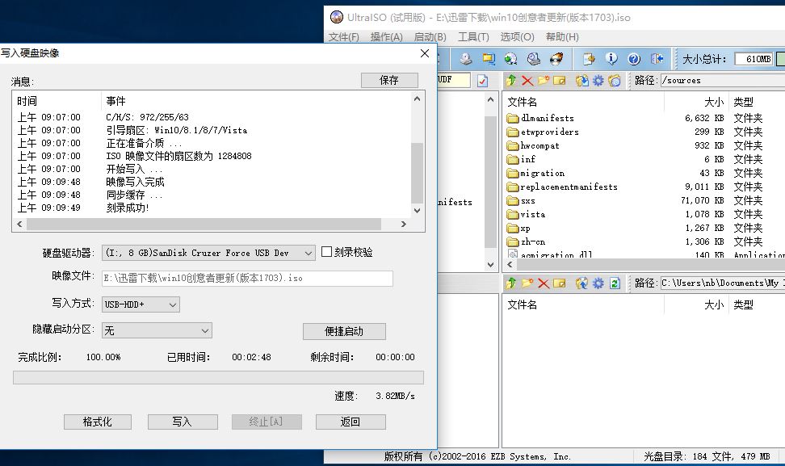785x466 pixels.
Task: Click the exit door icon in toolbar
Action: tap(657, 59)
